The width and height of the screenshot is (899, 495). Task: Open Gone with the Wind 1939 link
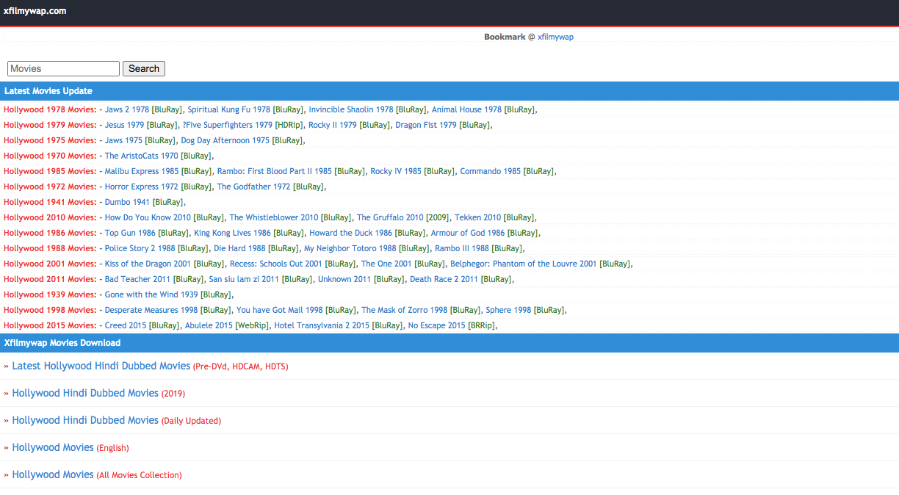point(151,295)
